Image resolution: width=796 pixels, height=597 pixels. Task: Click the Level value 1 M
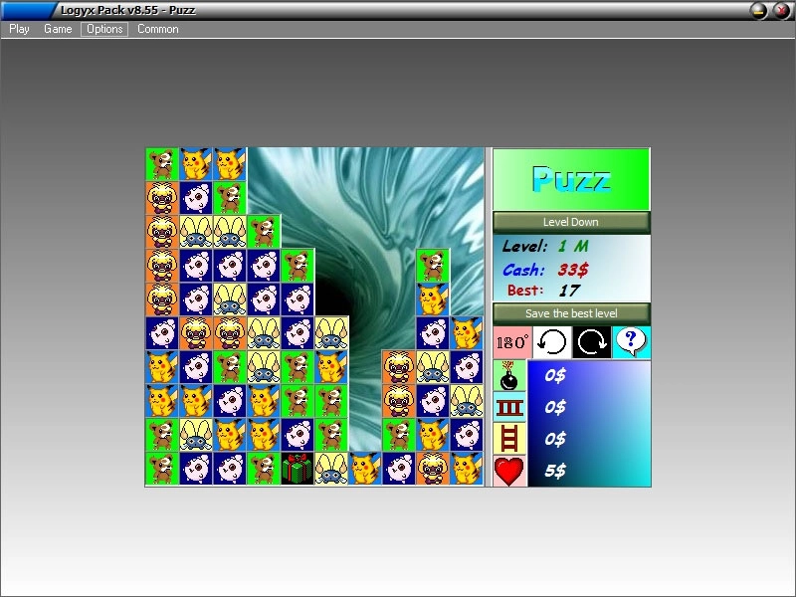click(573, 246)
